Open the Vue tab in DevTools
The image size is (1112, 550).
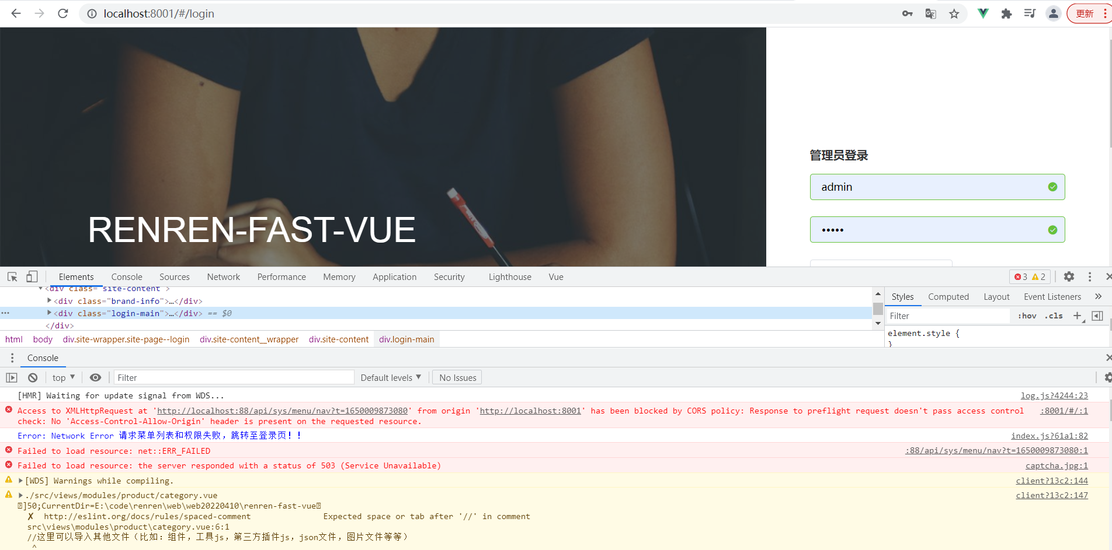pos(556,277)
